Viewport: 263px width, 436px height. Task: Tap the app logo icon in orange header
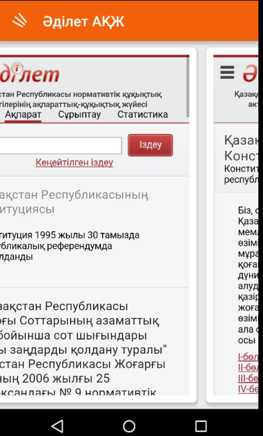(19, 21)
